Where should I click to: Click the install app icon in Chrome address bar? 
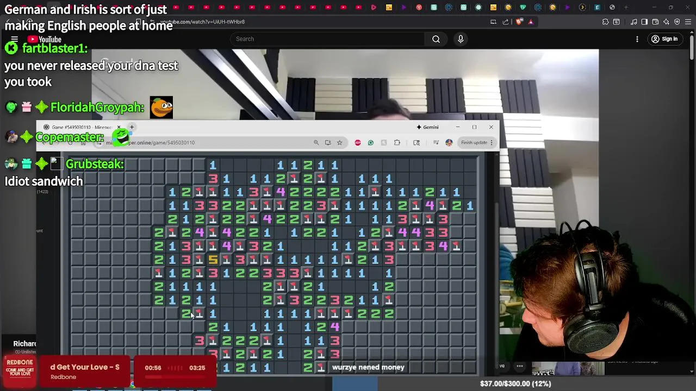pos(328,142)
